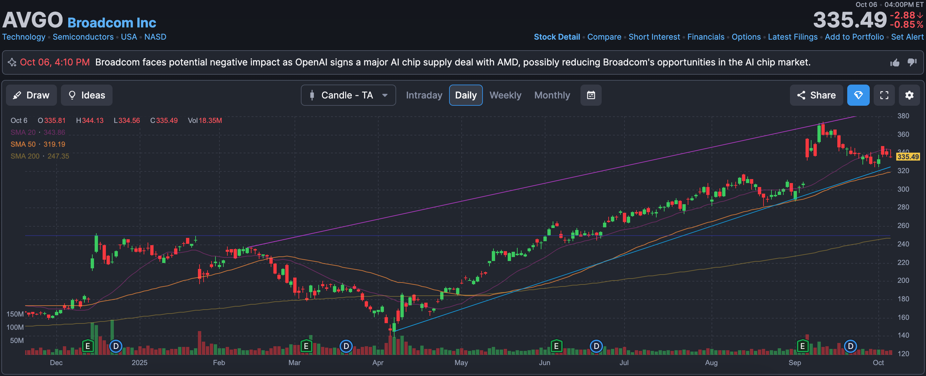Click the Semiconductors industry link

point(83,37)
